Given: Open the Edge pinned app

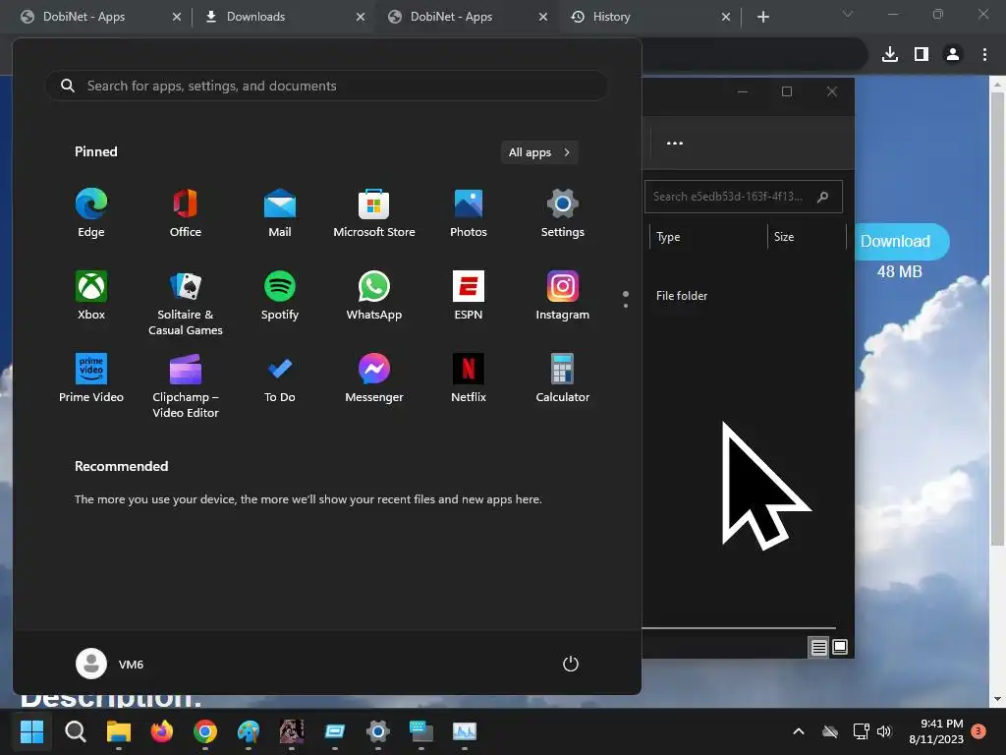Looking at the screenshot, I should click(91, 213).
